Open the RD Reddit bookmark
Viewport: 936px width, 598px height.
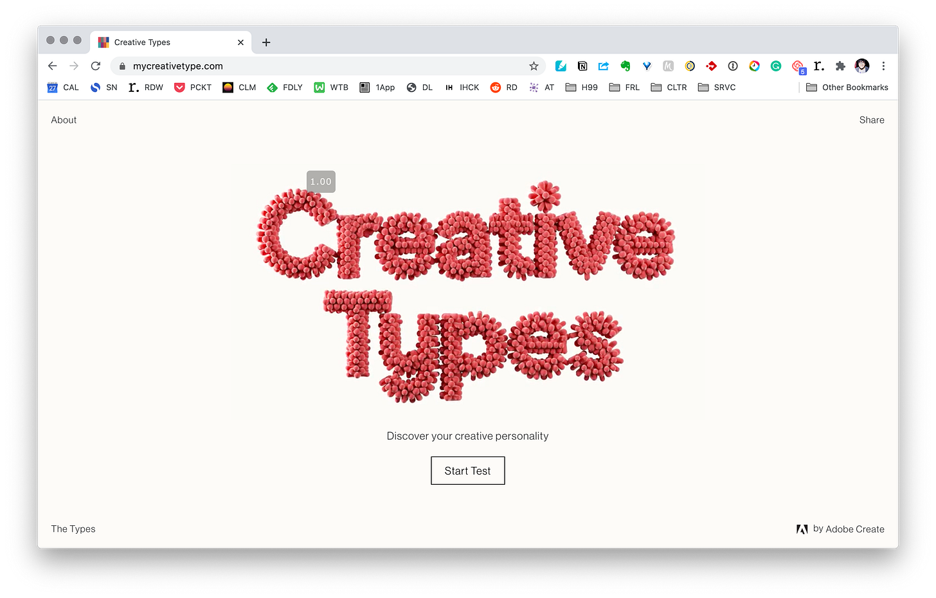coord(504,87)
